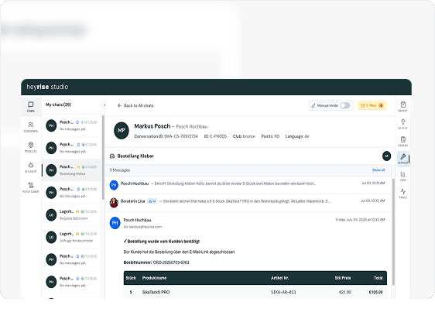Screen dimensions: 435x312
Task: Click the heyrise studio logo
Action: 47,87
